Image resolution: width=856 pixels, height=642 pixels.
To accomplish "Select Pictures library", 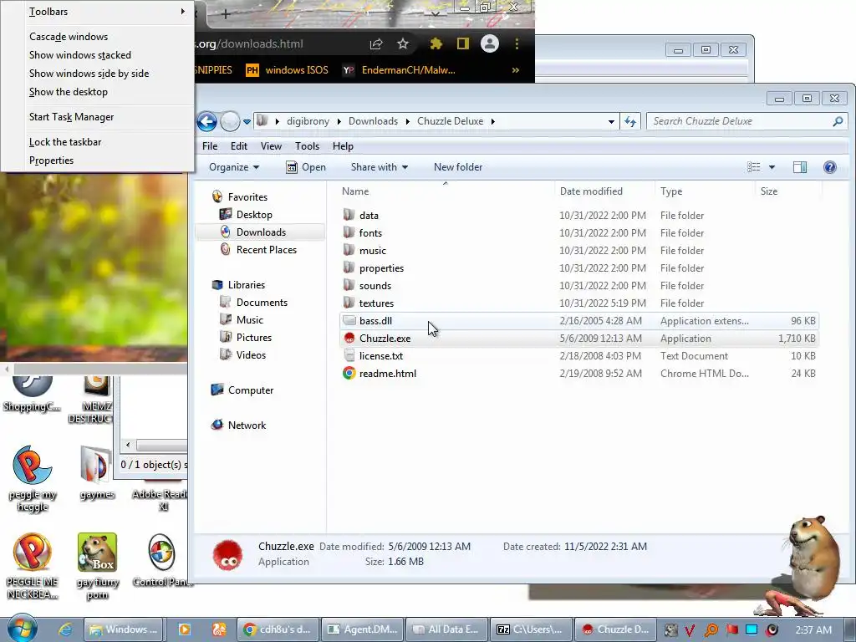I will tap(254, 338).
